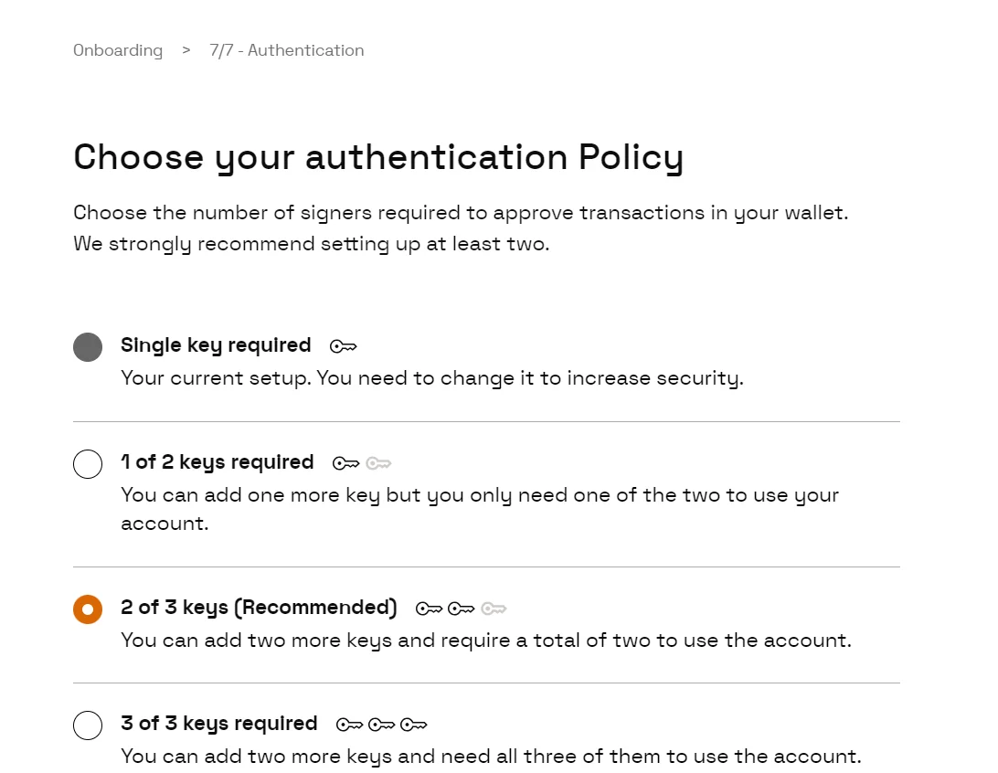The width and height of the screenshot is (998, 773).
Task: Click the 1 of 2 keys required label
Action: pos(217,462)
